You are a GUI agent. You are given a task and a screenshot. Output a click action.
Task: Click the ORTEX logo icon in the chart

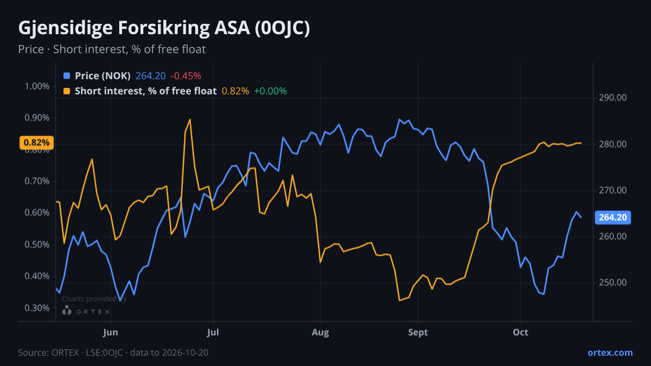[67, 311]
